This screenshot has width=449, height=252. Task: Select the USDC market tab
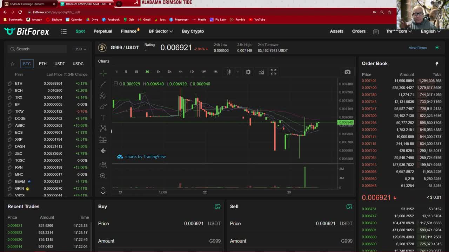tap(78, 64)
